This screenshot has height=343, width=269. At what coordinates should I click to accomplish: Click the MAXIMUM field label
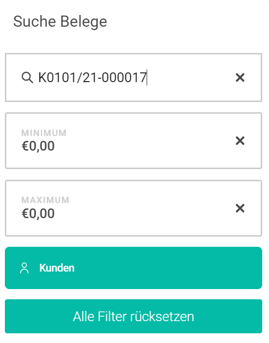(45, 200)
